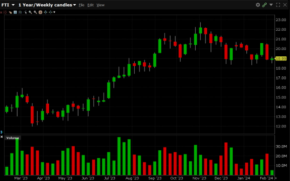290x181 pixels.
Task: Open the FTI symbol dropdown arrow
Action: point(13,5)
